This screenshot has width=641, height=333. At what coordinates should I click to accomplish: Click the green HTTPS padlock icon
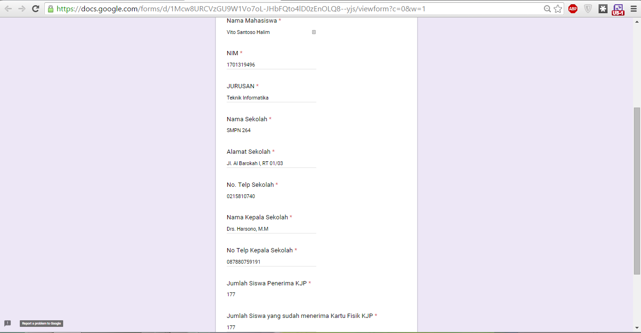(51, 9)
